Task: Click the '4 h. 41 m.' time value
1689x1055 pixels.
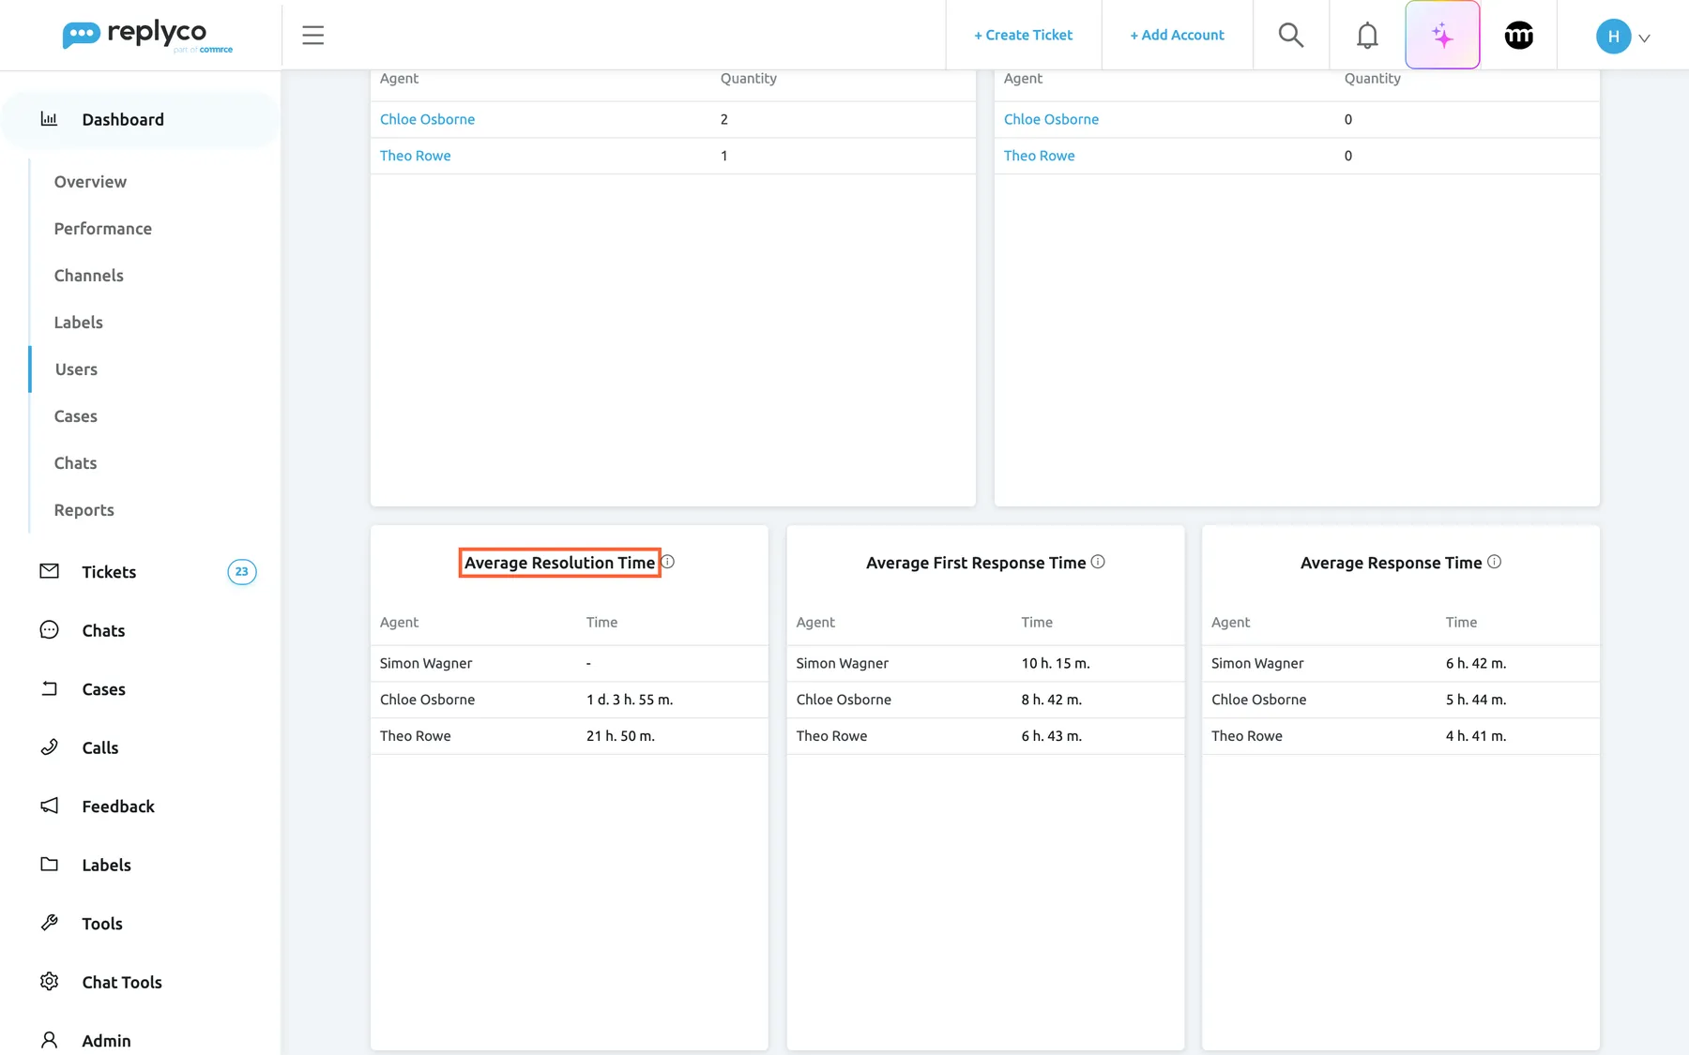Action: [x=1476, y=736]
